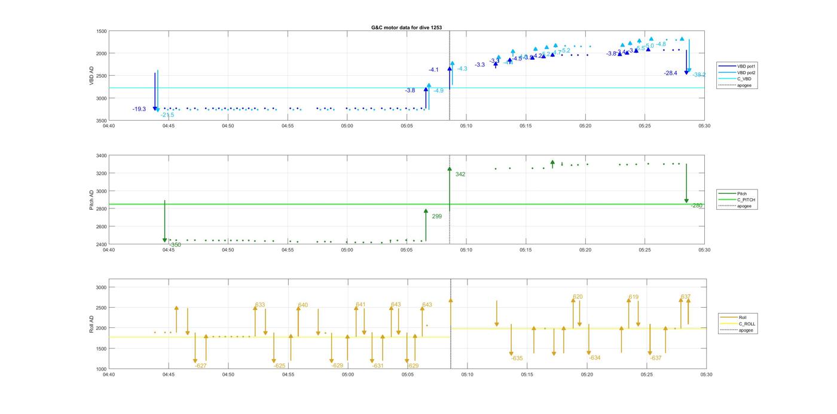The image size is (837, 414).
Task: Click the '-4.1' VBD data label
Action: point(433,70)
